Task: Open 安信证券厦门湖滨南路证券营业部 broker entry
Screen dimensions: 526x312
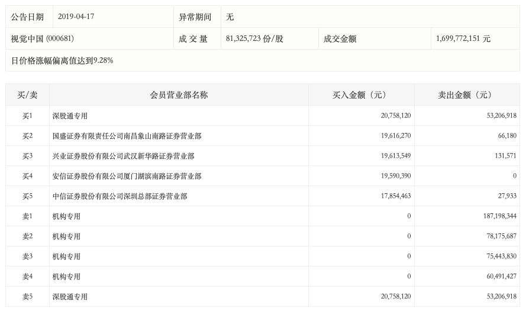Action: (127, 176)
